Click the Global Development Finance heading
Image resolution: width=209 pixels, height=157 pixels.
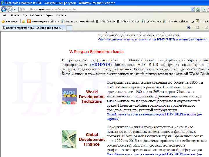point(92,139)
